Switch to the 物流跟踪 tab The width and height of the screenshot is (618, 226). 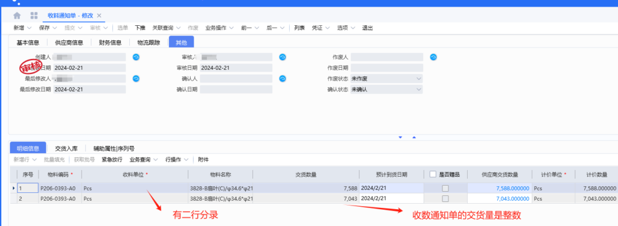pos(148,43)
